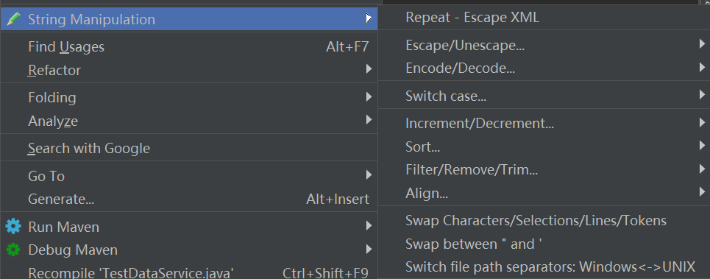Select Recompile 'TestDataService.java'
The width and height of the screenshot is (710, 279).
tap(189, 272)
